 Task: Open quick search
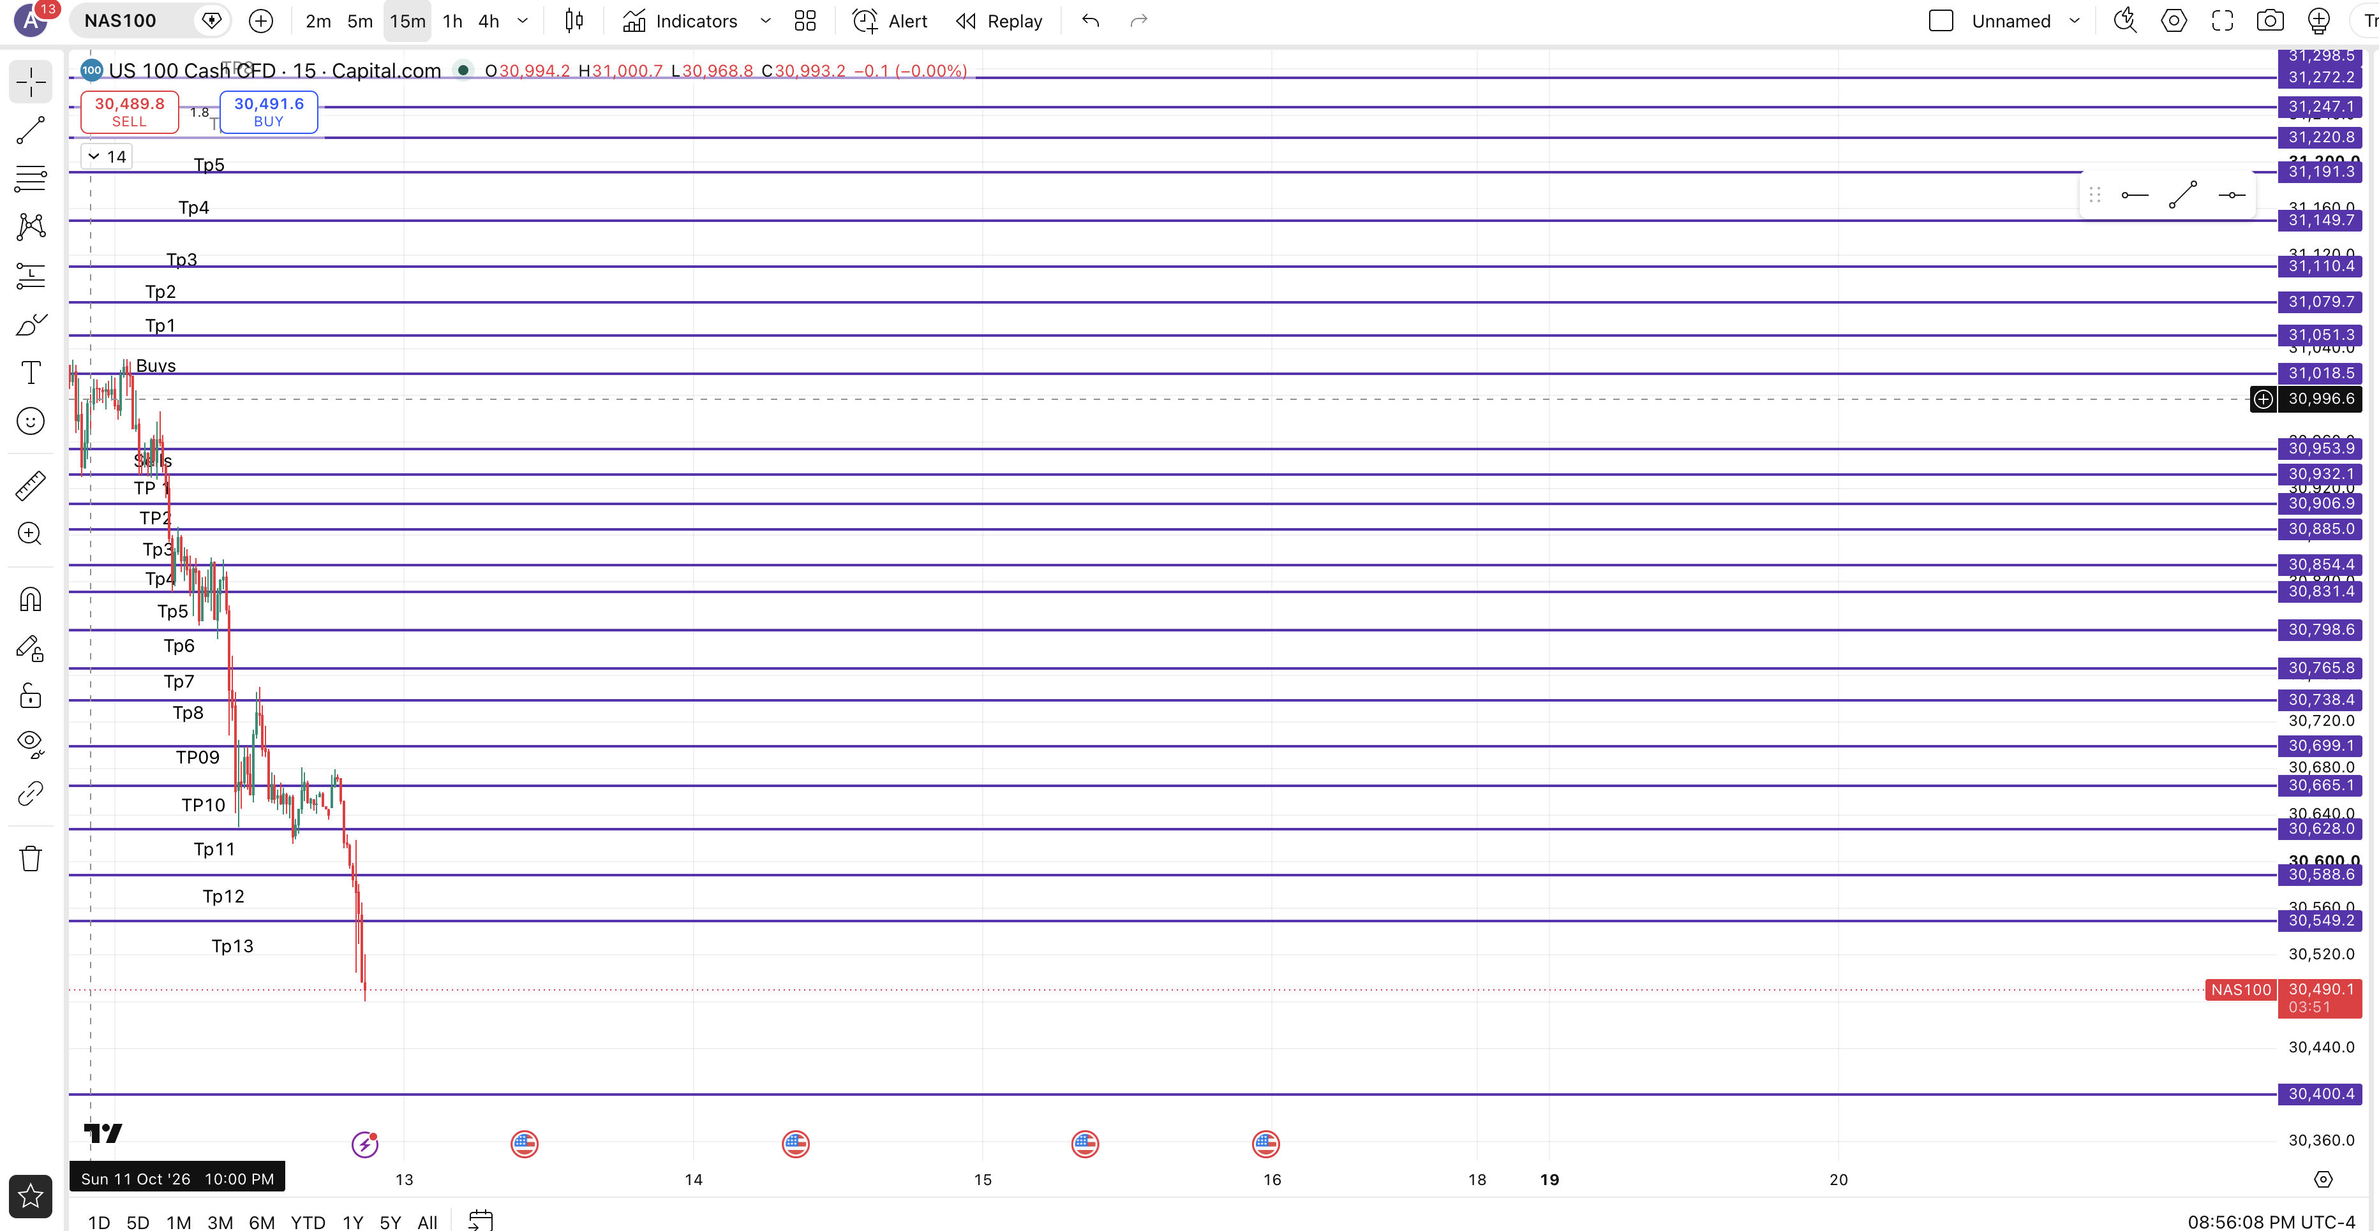2125,20
